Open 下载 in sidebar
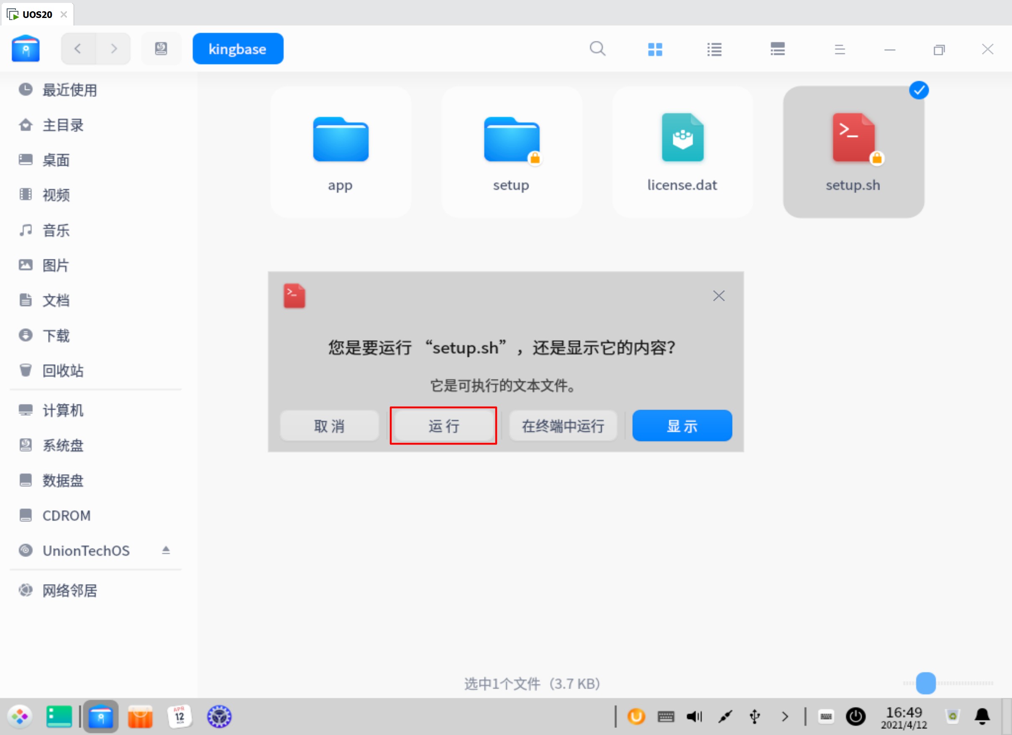The image size is (1012, 735). coord(56,335)
